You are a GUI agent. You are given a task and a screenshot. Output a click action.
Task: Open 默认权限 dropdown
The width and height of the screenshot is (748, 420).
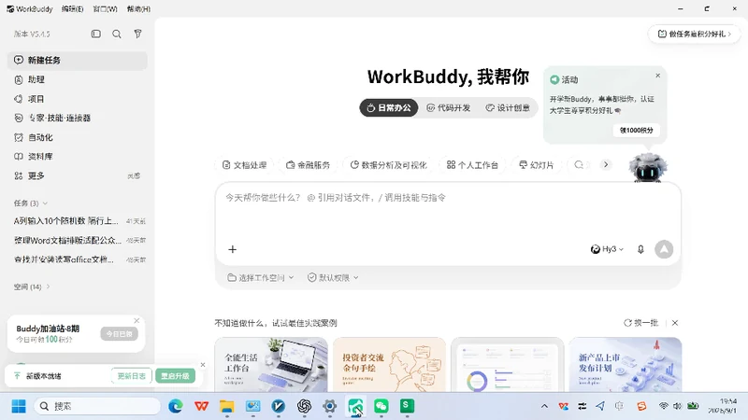(x=333, y=277)
